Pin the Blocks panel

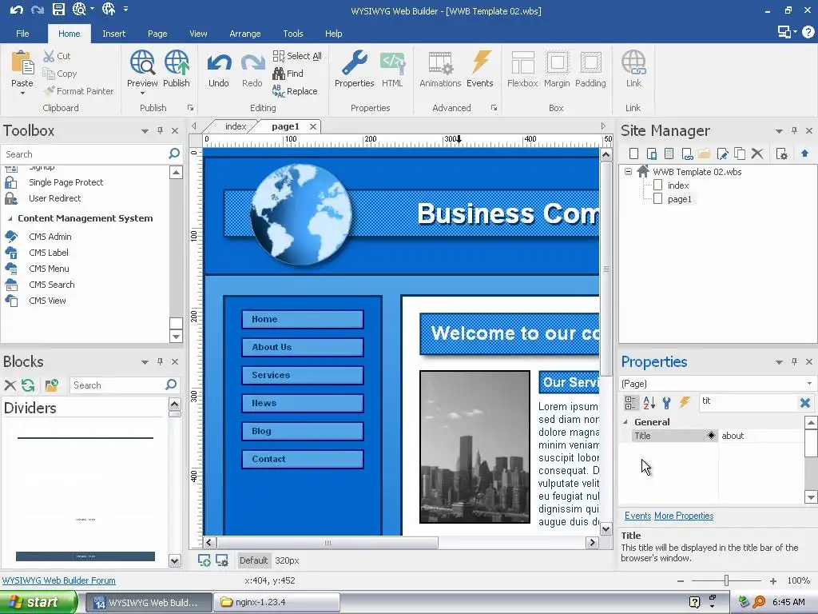click(x=160, y=361)
